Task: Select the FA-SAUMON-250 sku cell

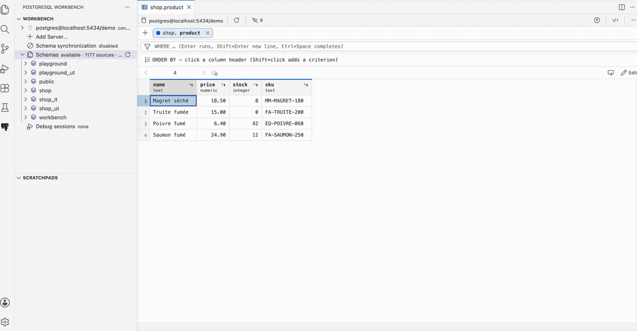Action: tap(287, 135)
